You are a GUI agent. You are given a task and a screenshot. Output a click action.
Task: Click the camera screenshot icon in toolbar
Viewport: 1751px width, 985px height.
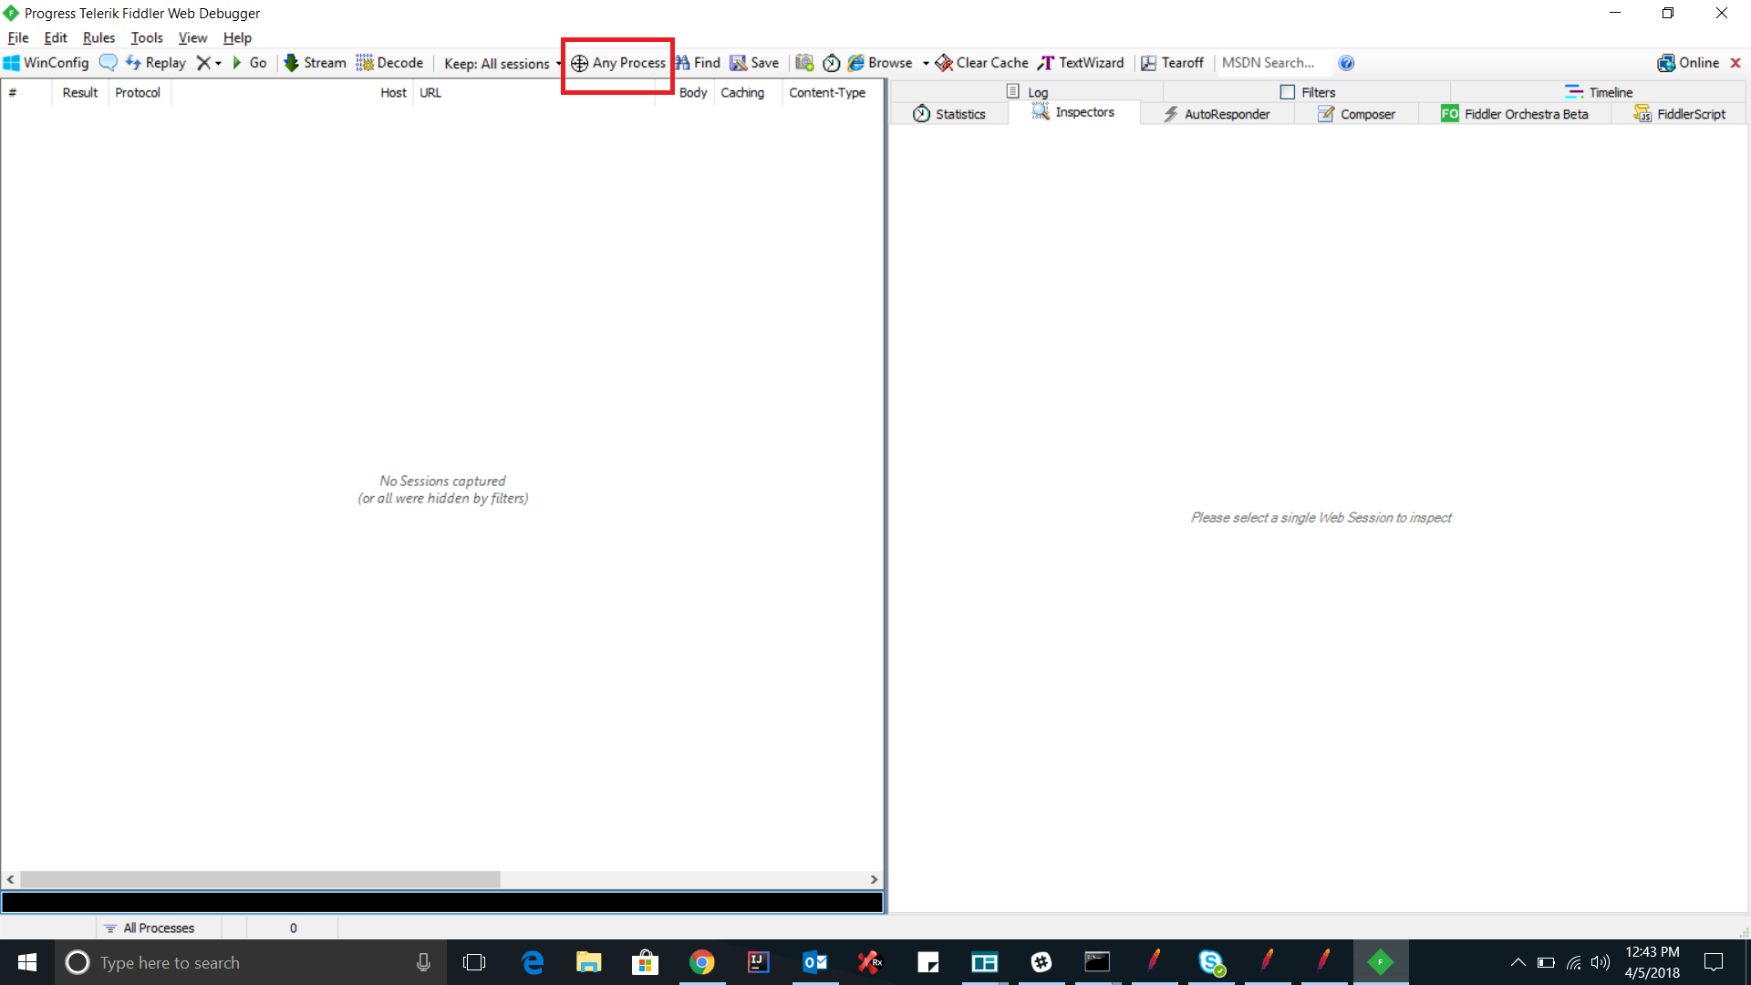tap(803, 63)
